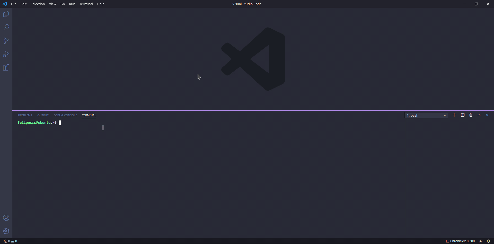This screenshot has height=244, width=494.
Task: Maximize the panel size with chevron
Action: click(x=479, y=115)
